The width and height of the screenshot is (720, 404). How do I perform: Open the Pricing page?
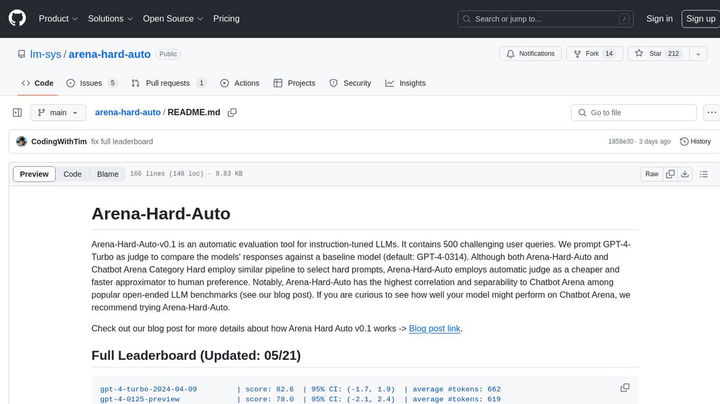point(226,19)
